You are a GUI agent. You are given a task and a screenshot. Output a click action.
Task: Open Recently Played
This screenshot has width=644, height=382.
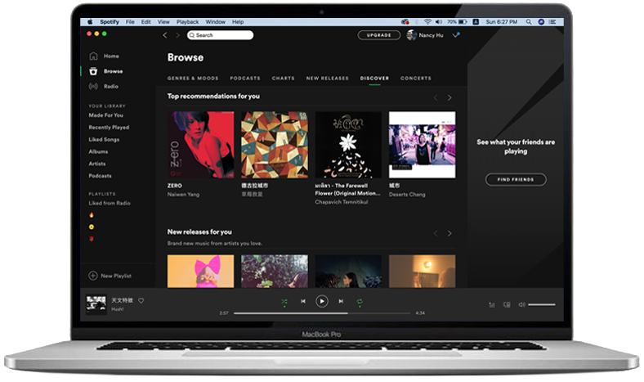pyautogui.click(x=109, y=128)
